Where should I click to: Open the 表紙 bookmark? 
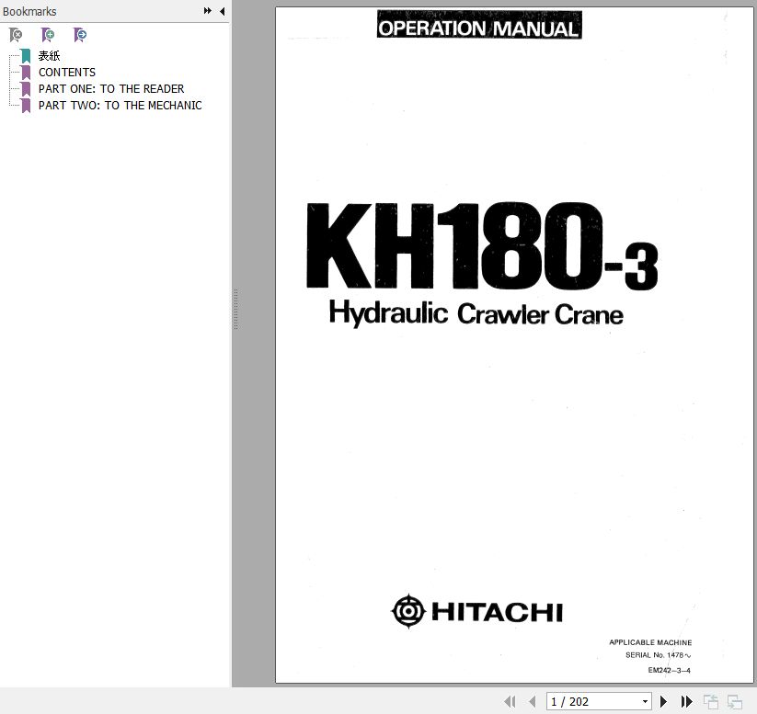pos(50,56)
